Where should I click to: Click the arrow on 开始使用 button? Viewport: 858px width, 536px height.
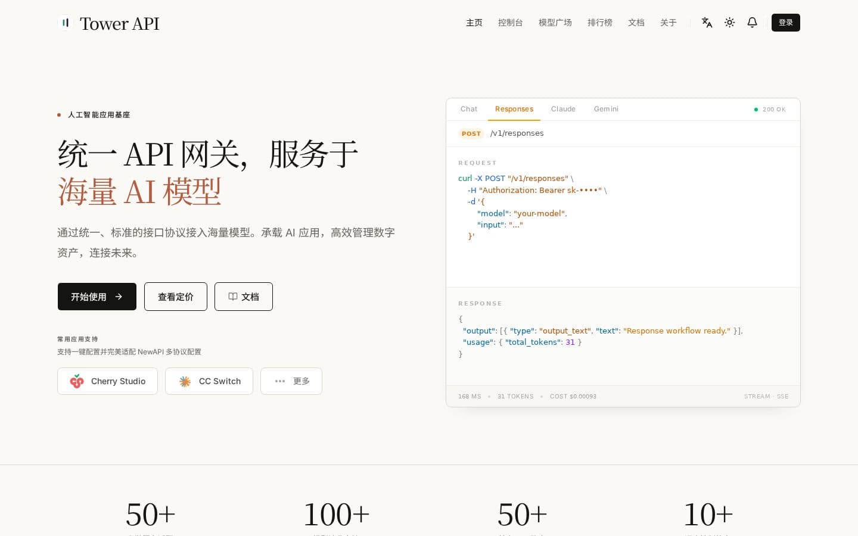click(119, 297)
